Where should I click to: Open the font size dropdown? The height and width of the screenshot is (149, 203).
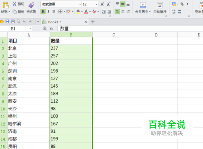[97, 4]
